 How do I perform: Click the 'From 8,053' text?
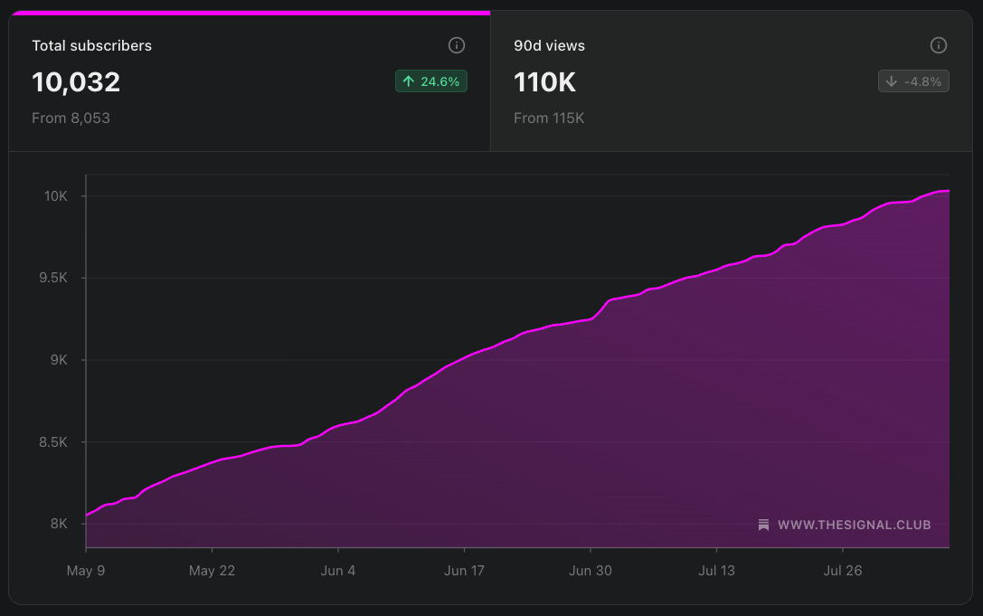point(71,118)
